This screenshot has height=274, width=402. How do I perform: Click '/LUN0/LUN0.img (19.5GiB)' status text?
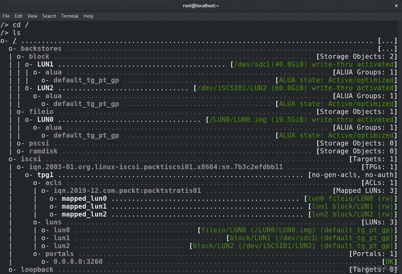tap(258, 120)
